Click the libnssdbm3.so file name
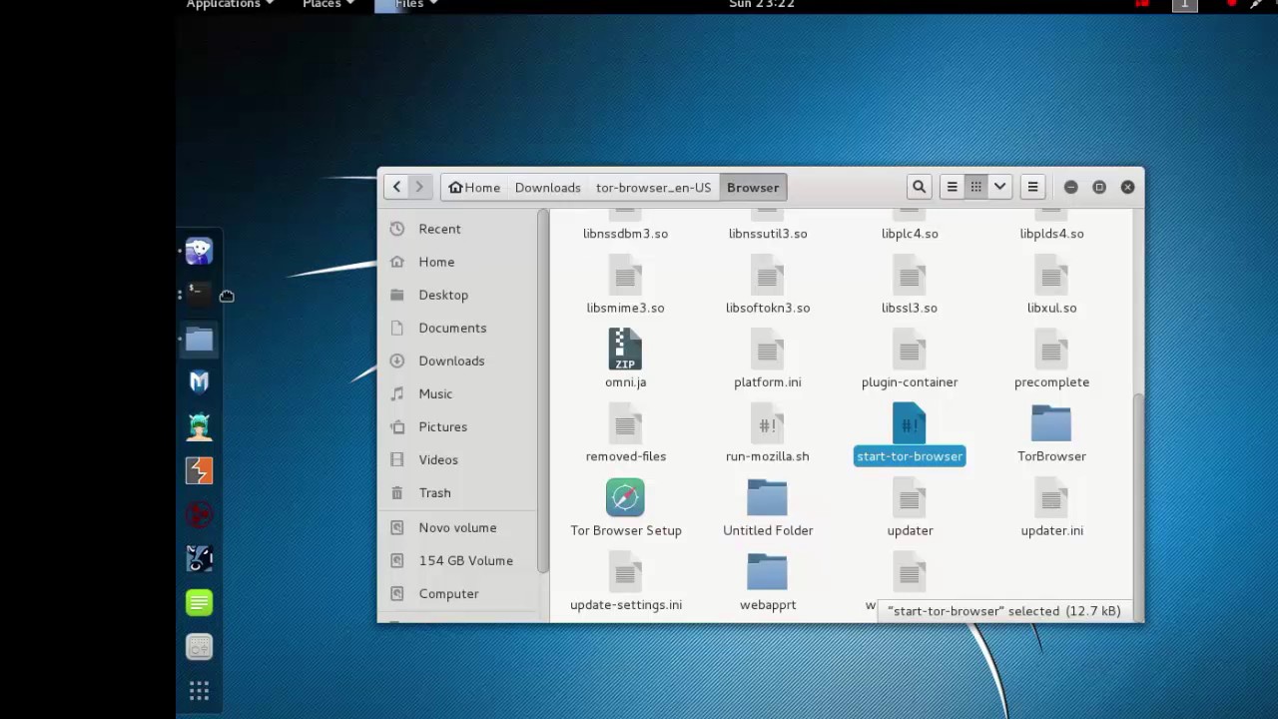Viewport: 1278px width, 719px height. [625, 234]
